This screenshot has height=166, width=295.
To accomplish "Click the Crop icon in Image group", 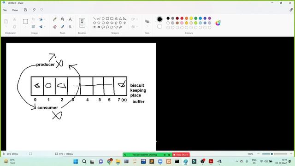I will (33, 19).
